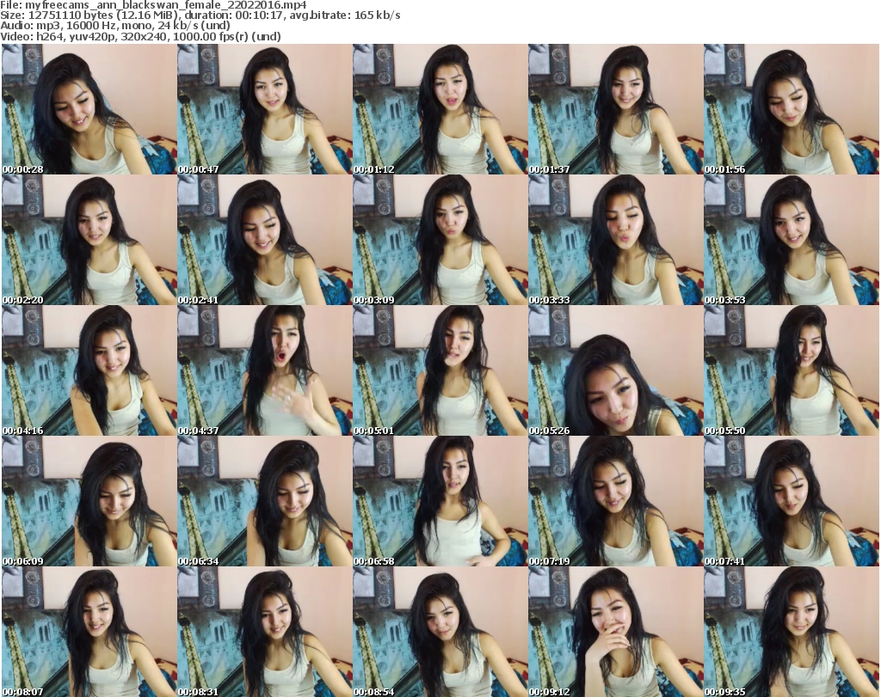Viewport: 881px width, 697px height.
Task: Click the frame at 00:03:09
Action: (x=440, y=240)
